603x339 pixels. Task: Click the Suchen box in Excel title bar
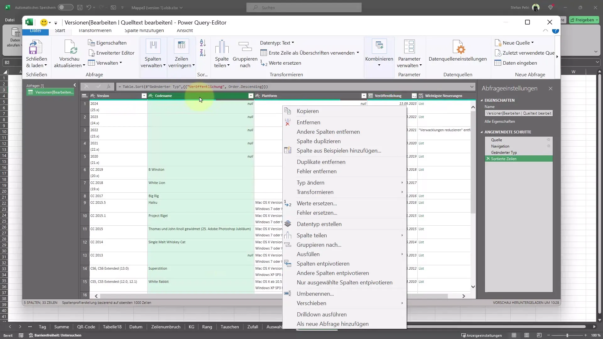(304, 8)
